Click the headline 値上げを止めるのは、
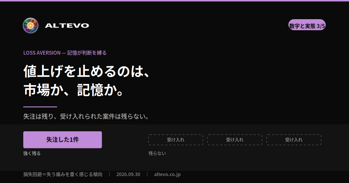The height and width of the screenshot is (183, 349). [87, 72]
